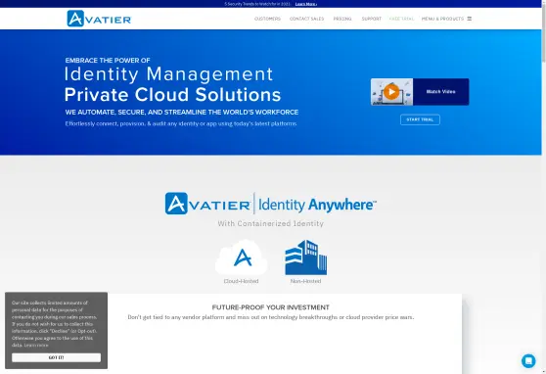Click the page vertical scrollbar thumb
This screenshot has height=374, width=546.
(544, 33)
